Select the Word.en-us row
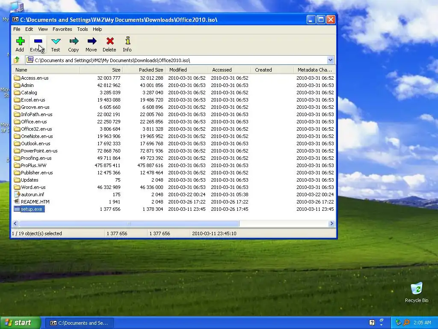This screenshot has height=329, width=438. [x=174, y=187]
